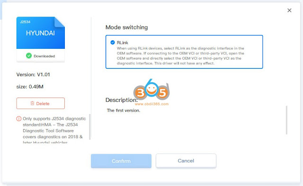Click the "Version: V1.01" text
Viewport: 303px width, 186px height.
33,75
